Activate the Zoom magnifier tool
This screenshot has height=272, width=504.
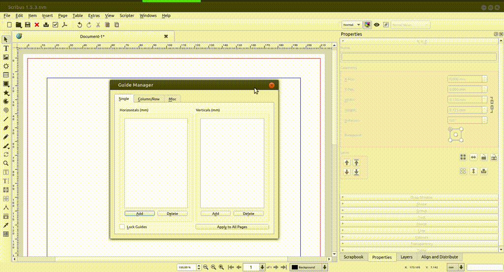tap(6, 163)
